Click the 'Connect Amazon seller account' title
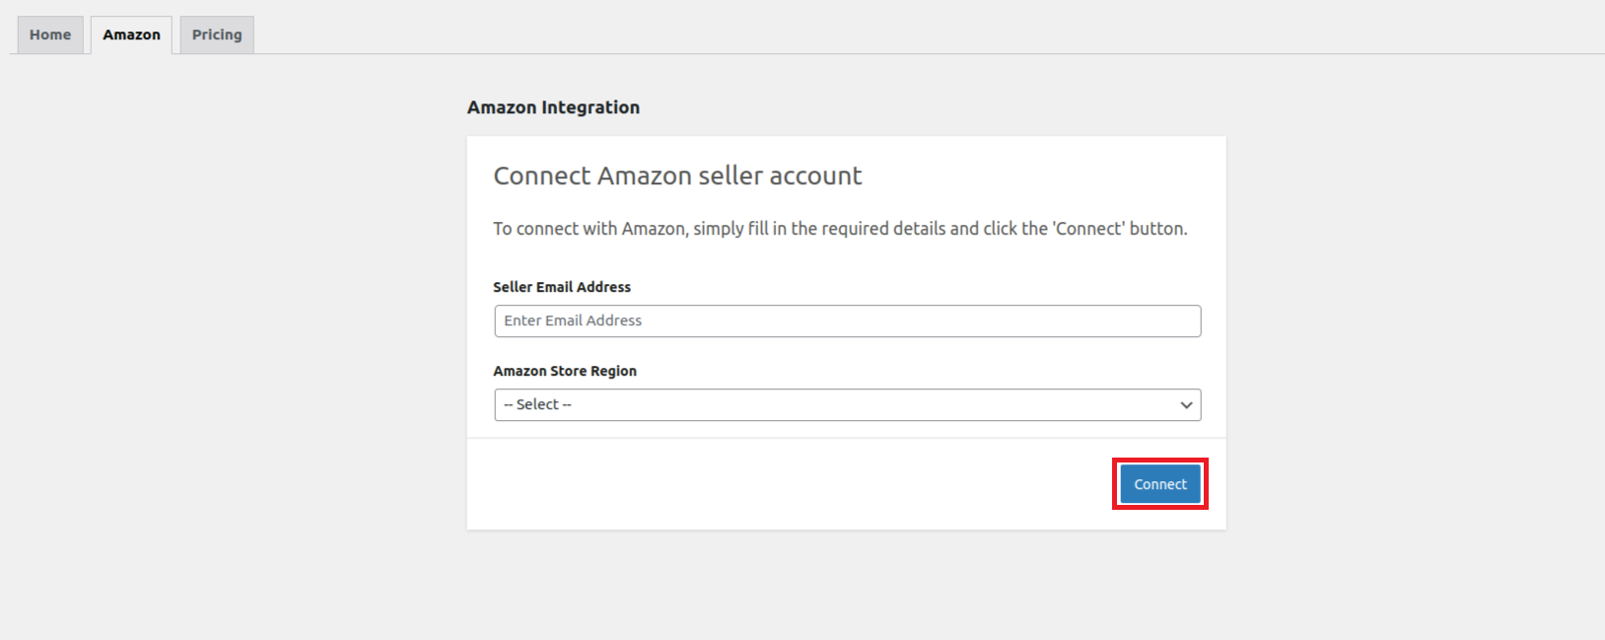1605x640 pixels. click(677, 176)
